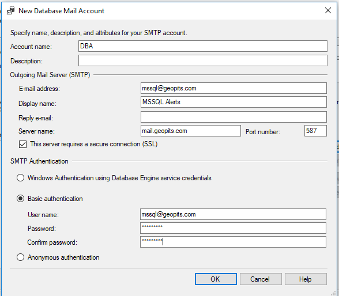Focus the empty Reply e-mail field
The height and width of the screenshot is (296, 339).
click(x=233, y=117)
